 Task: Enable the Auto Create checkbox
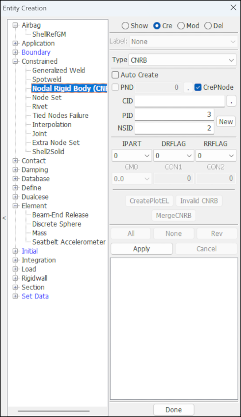tap(115, 75)
